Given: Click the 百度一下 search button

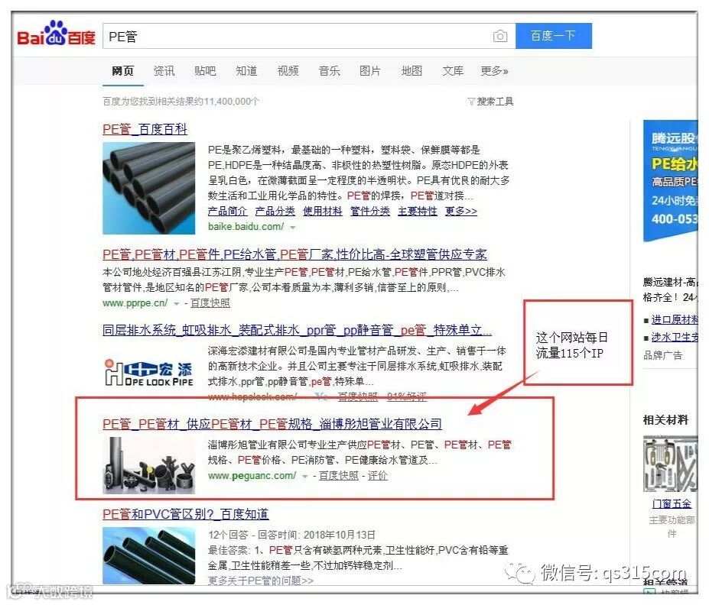Looking at the screenshot, I should click(x=554, y=36).
